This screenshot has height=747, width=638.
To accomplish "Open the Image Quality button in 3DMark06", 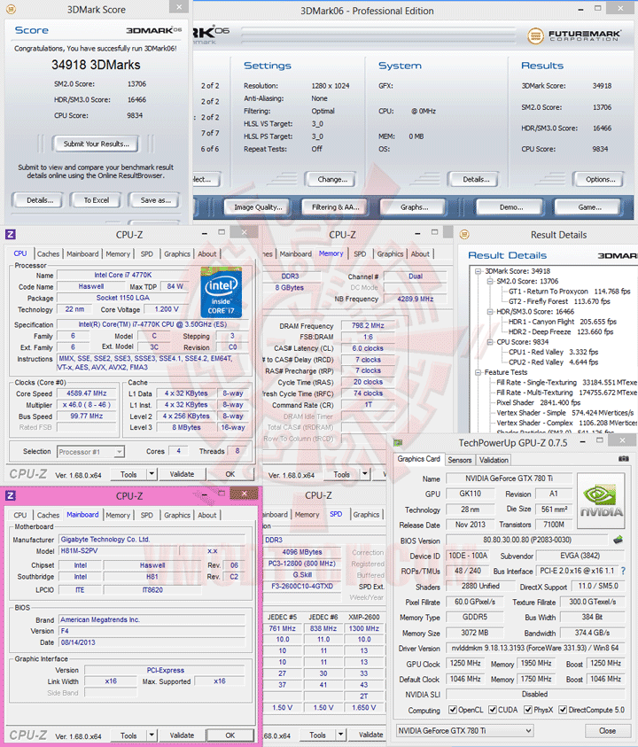I will (x=258, y=207).
